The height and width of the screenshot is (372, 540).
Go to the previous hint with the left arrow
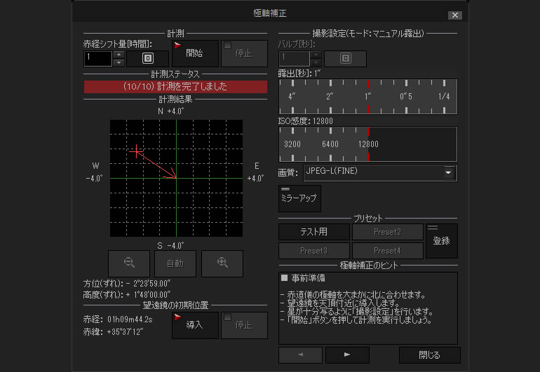[300, 355]
